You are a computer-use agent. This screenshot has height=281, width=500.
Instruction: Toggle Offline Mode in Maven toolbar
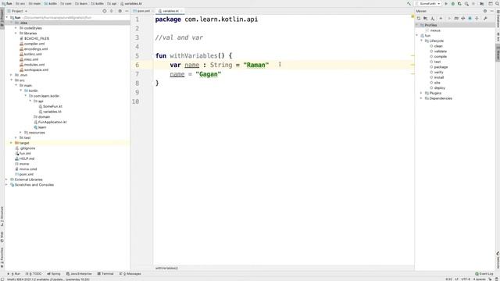[463, 19]
